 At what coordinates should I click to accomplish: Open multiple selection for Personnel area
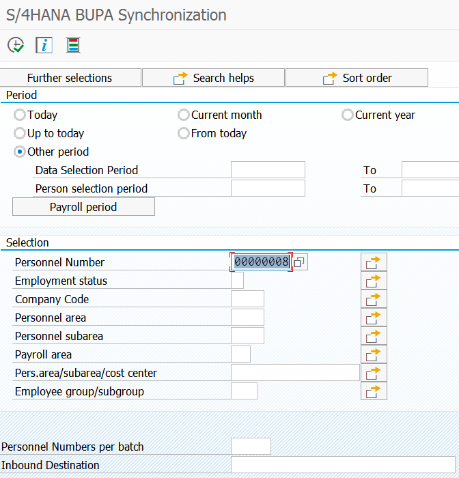[x=374, y=318]
